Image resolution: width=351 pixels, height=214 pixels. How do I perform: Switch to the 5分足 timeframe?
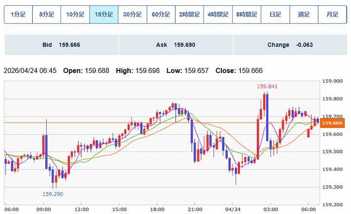tap(47, 15)
